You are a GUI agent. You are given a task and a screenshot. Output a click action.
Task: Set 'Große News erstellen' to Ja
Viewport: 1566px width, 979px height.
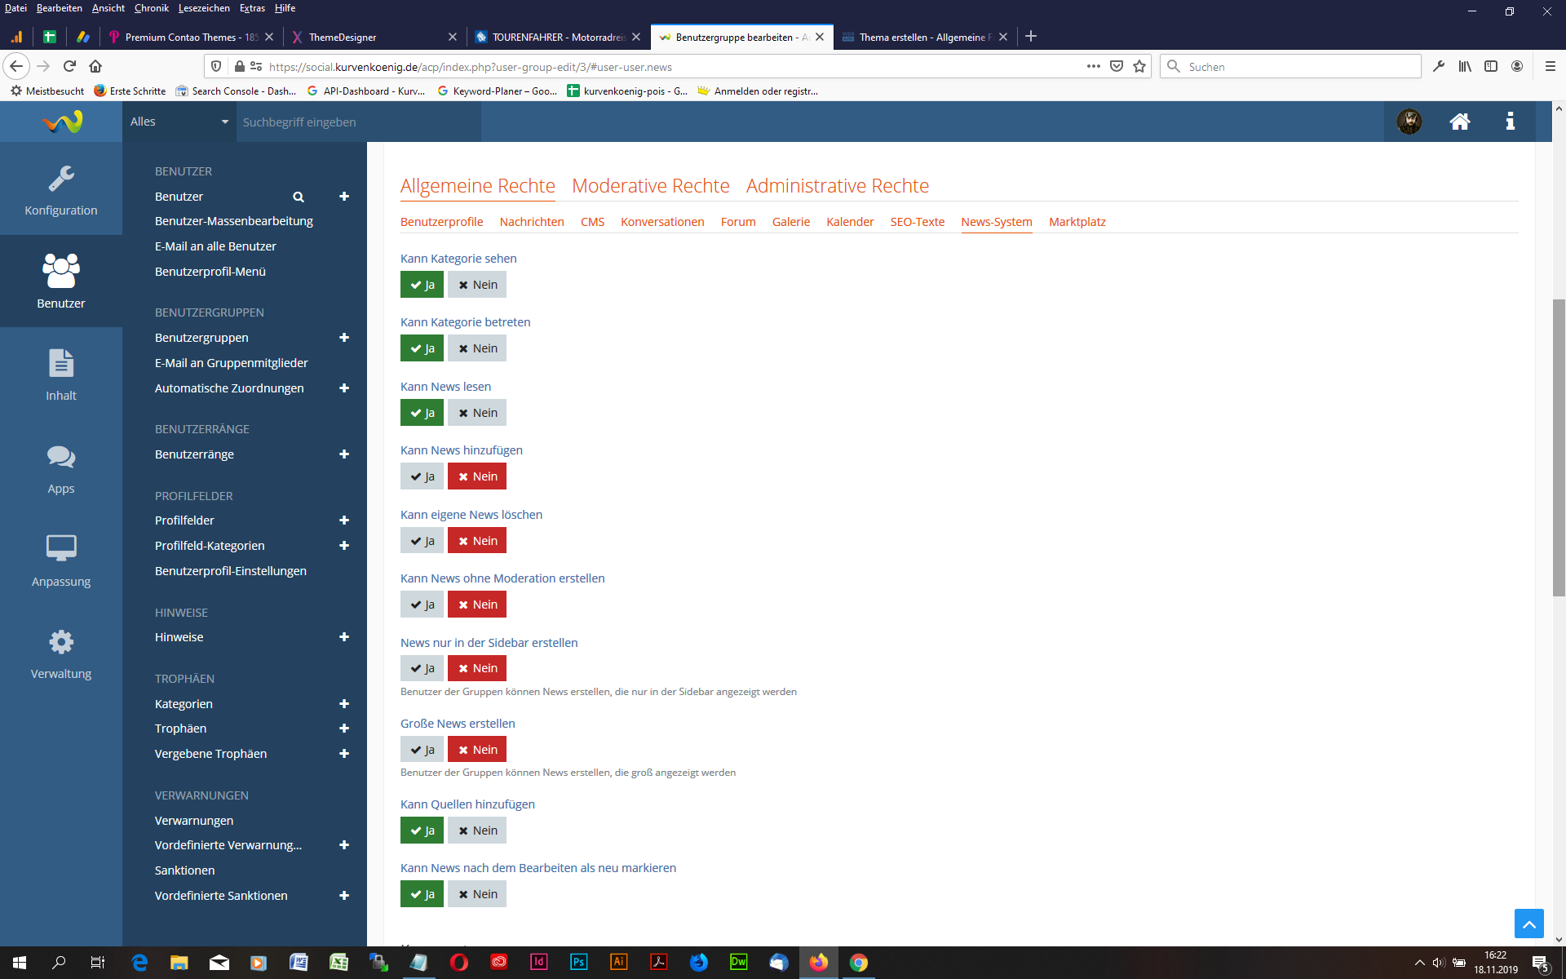(422, 750)
